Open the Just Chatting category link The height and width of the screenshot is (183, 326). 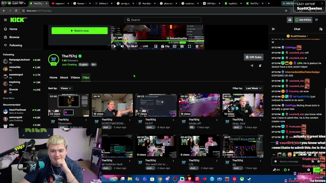coord(69,65)
